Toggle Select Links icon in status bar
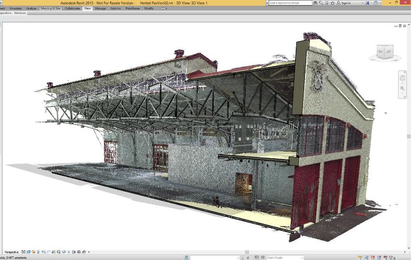Image resolution: width=411 pixels, height=260 pixels. tap(360, 258)
